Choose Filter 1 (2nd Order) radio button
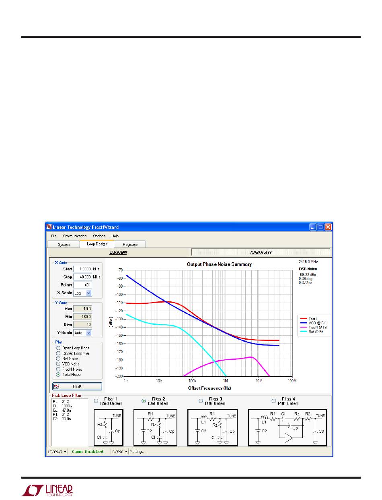 coord(96,401)
